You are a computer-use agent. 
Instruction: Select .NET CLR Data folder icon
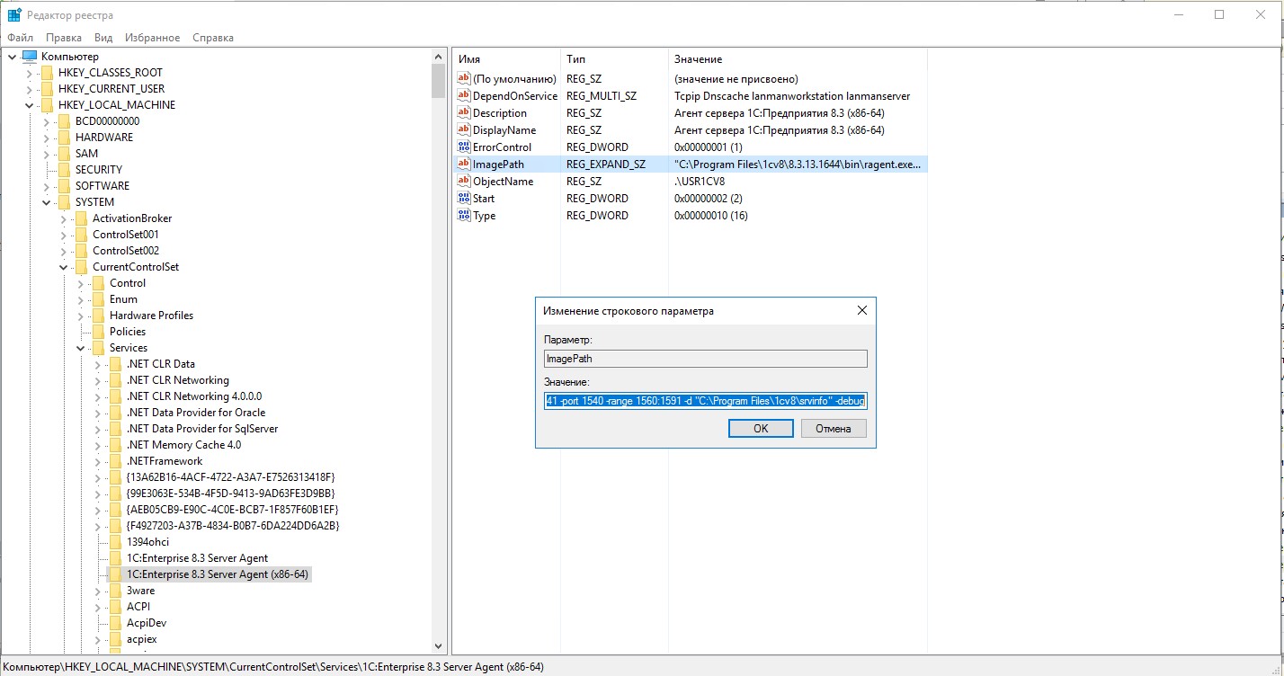coord(115,364)
